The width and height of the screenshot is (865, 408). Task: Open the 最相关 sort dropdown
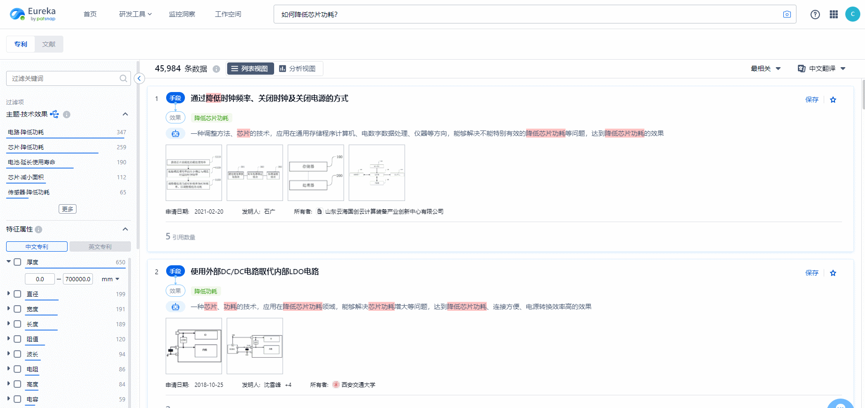[x=765, y=69]
